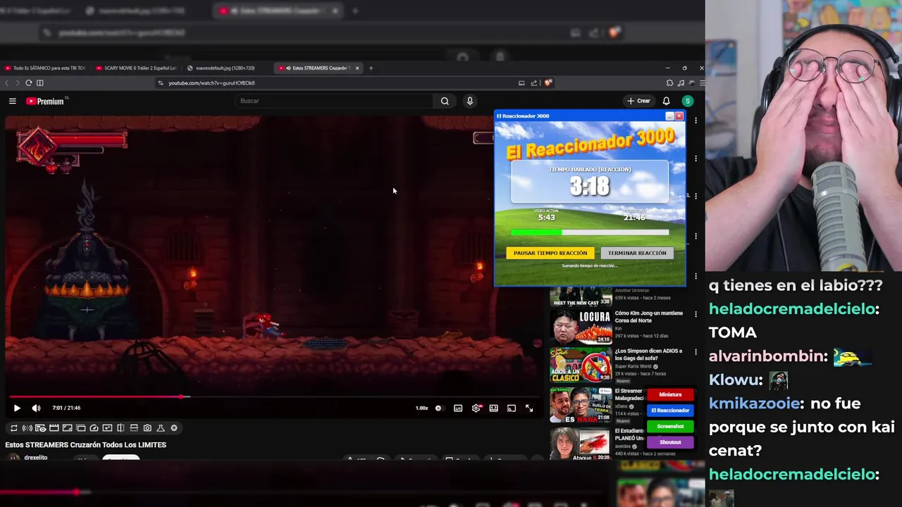
Task: Click the search magnifier button
Action: (x=445, y=101)
